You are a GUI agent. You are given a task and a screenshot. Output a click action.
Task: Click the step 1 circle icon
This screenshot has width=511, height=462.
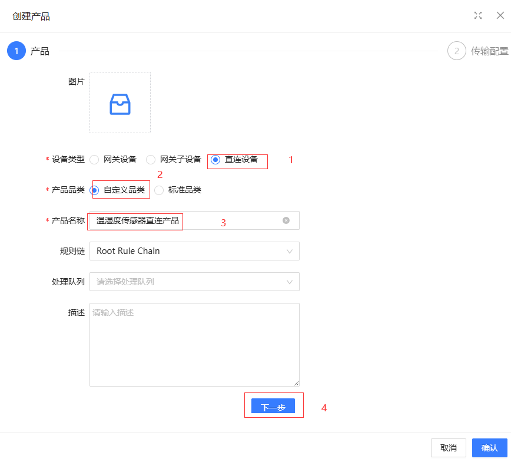pos(16,51)
